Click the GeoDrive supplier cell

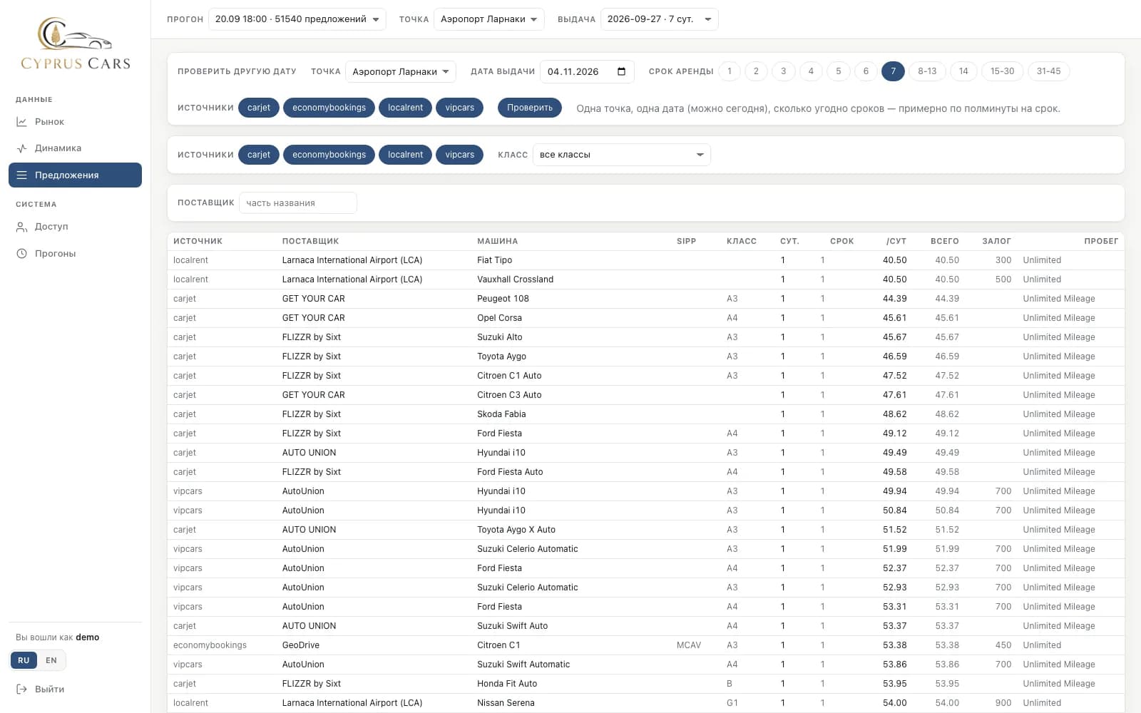tap(301, 645)
